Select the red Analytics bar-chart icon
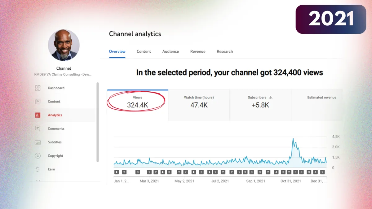This screenshot has width=372, height=209. [38, 115]
